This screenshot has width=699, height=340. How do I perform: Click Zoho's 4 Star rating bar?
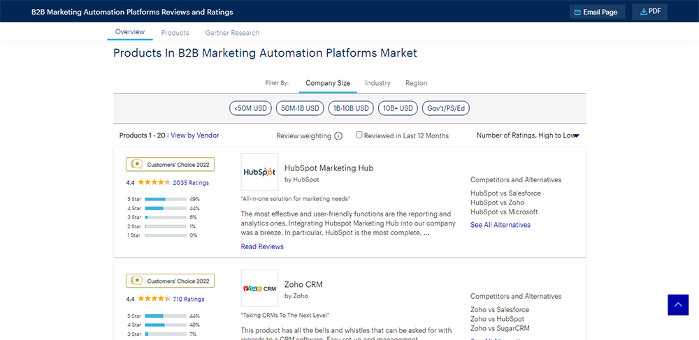(x=166, y=325)
